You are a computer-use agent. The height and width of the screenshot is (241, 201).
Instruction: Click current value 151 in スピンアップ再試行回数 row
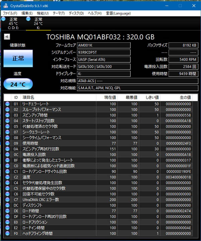113,149
